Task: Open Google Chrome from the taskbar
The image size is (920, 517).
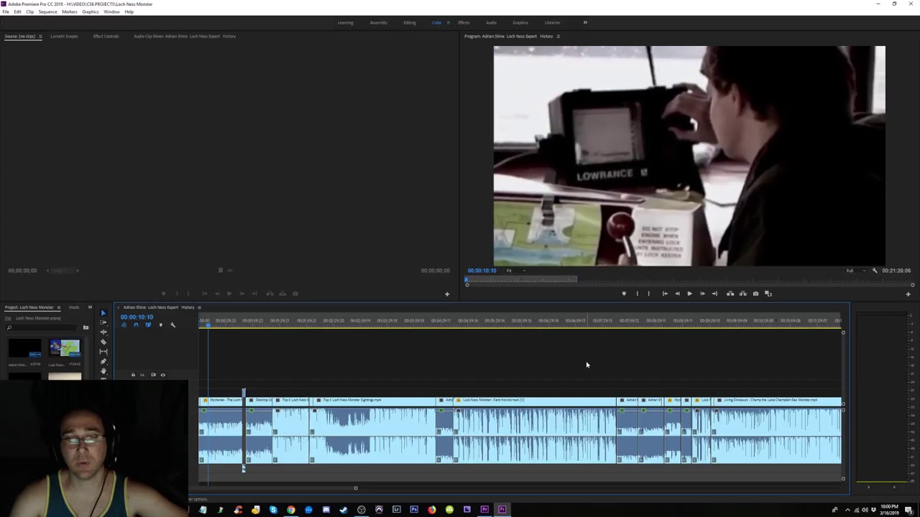Action: pyautogui.click(x=291, y=510)
